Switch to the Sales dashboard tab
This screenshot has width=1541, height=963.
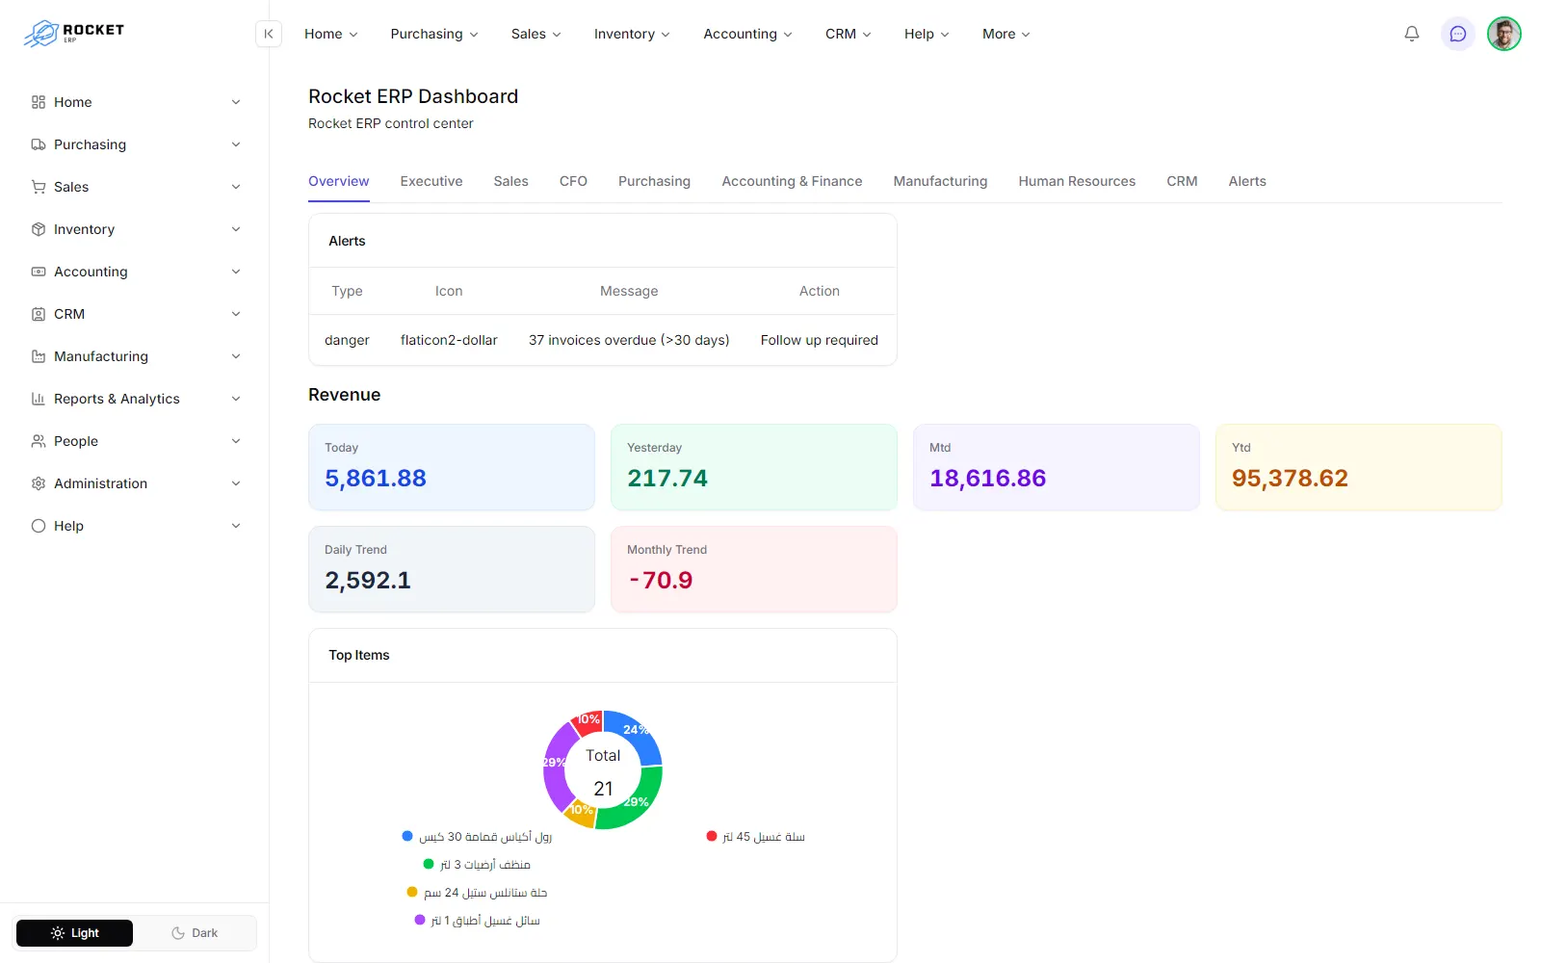coord(511,181)
